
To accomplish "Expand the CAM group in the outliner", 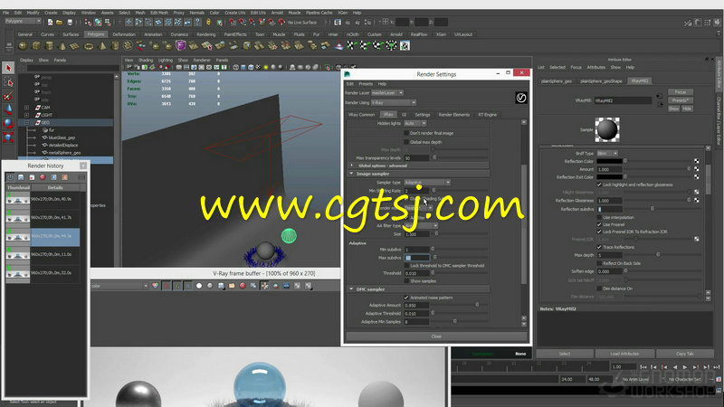I will click(x=27, y=108).
